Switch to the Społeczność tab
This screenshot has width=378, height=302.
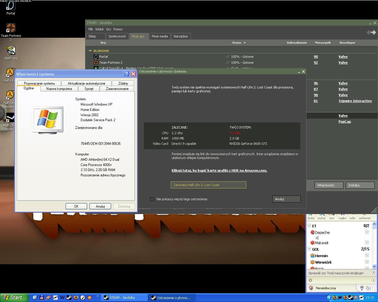point(117,36)
